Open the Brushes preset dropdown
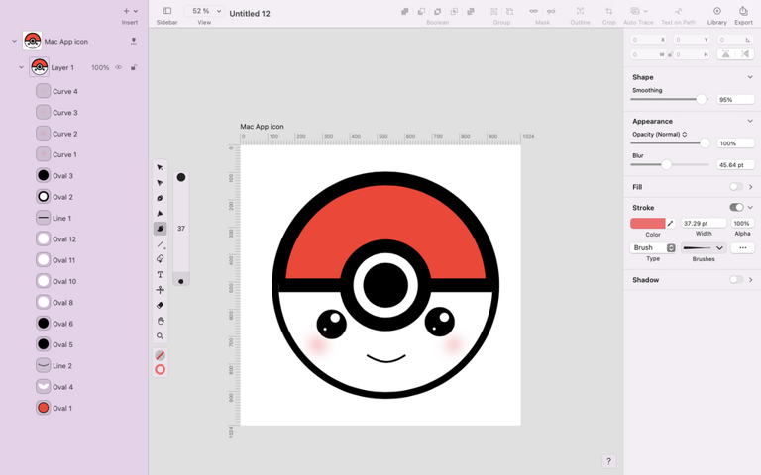This screenshot has height=475, width=761. pyautogui.click(x=704, y=247)
